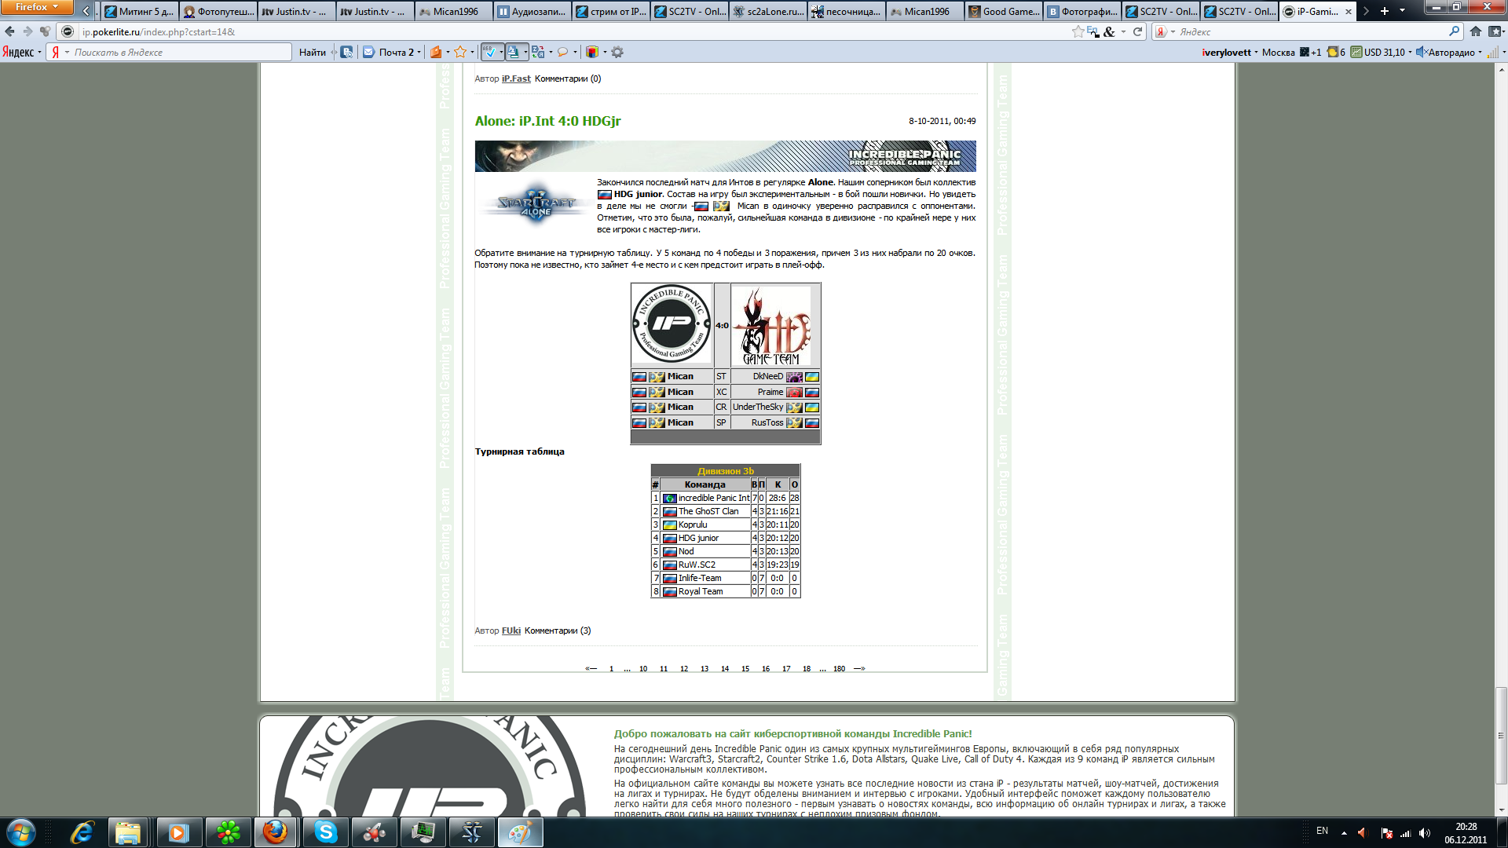The image size is (1508, 848).
Task: Switch to the Фотопутеш... tab
Action: [x=218, y=11]
